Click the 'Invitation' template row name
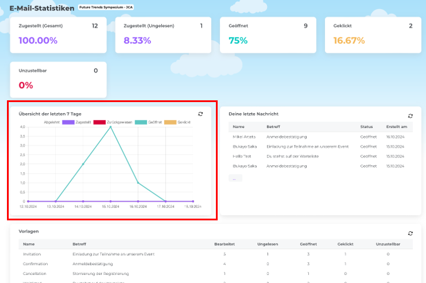426x283 pixels. click(32, 254)
